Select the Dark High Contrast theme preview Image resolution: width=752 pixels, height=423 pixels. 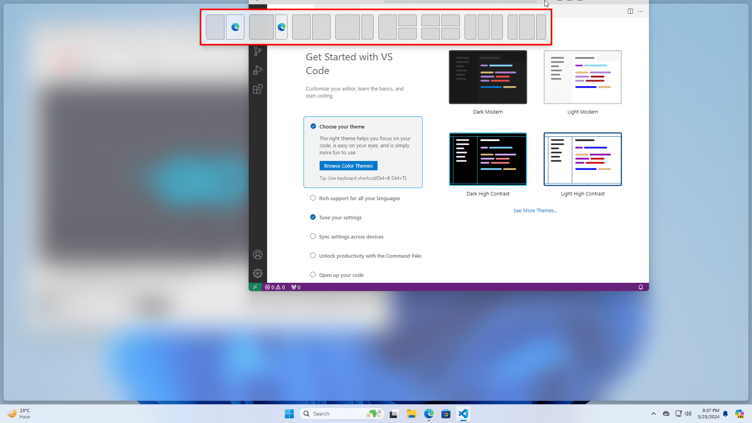point(488,159)
